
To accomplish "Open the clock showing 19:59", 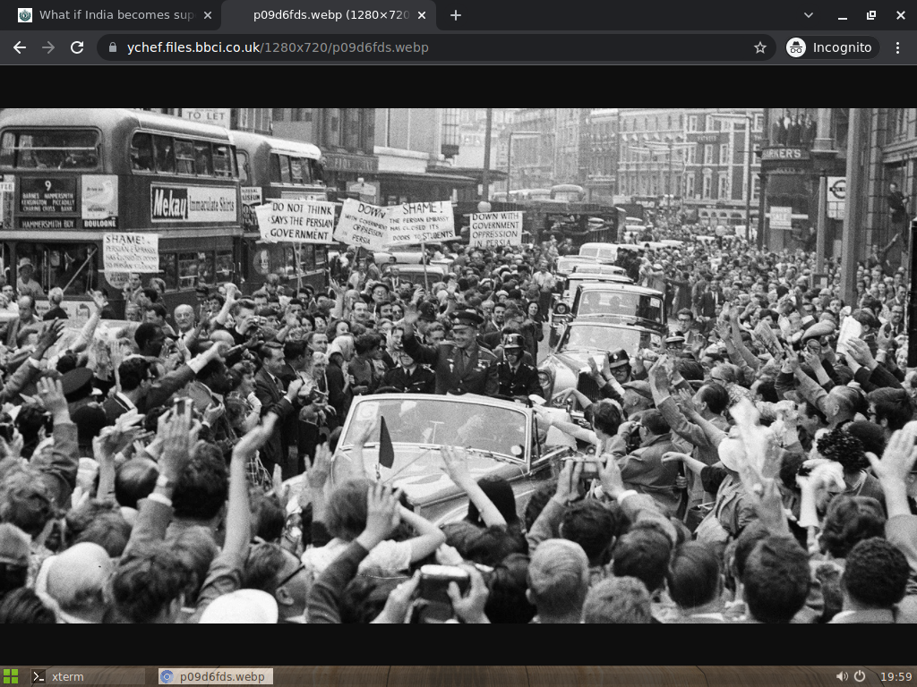I will coord(896,676).
